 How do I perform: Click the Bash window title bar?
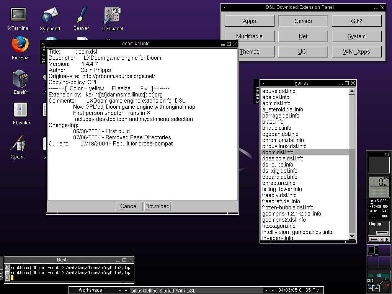(x=62, y=260)
